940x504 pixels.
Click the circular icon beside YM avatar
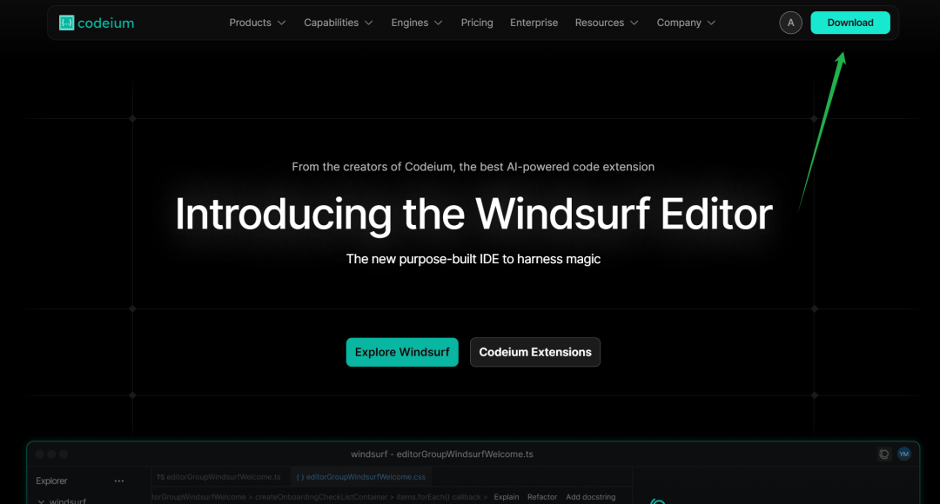pyautogui.click(x=883, y=454)
